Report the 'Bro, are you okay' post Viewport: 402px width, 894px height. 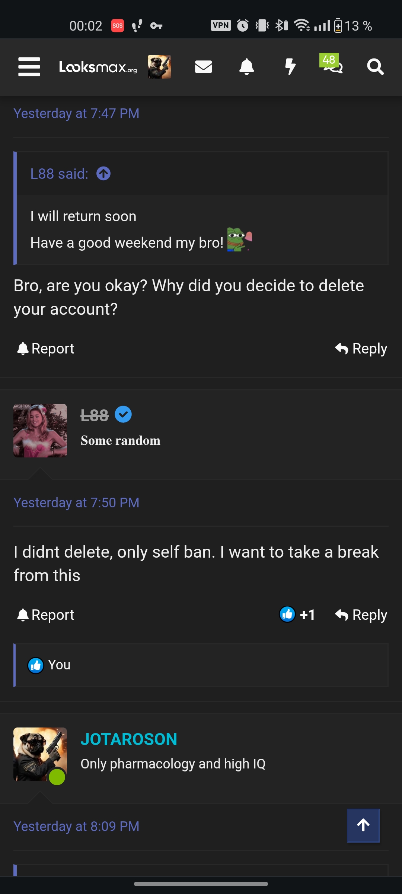click(46, 349)
